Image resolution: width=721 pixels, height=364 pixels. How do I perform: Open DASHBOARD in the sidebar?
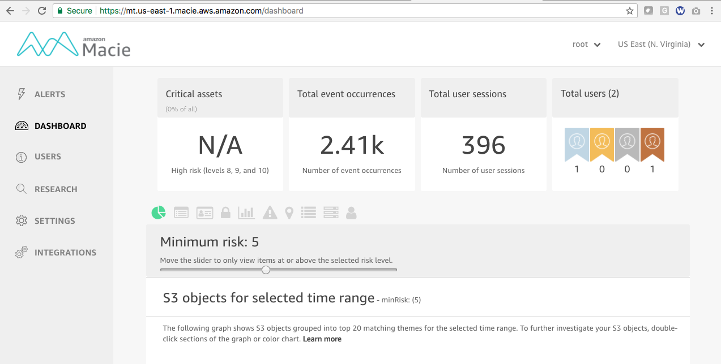61,126
